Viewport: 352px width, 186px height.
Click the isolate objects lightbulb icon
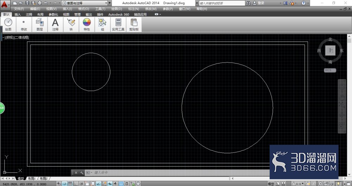(338, 184)
